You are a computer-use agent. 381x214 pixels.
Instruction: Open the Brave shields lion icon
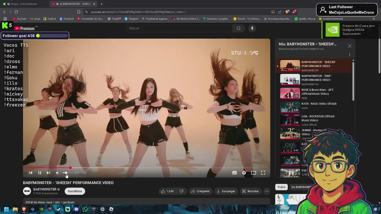[x=287, y=12]
